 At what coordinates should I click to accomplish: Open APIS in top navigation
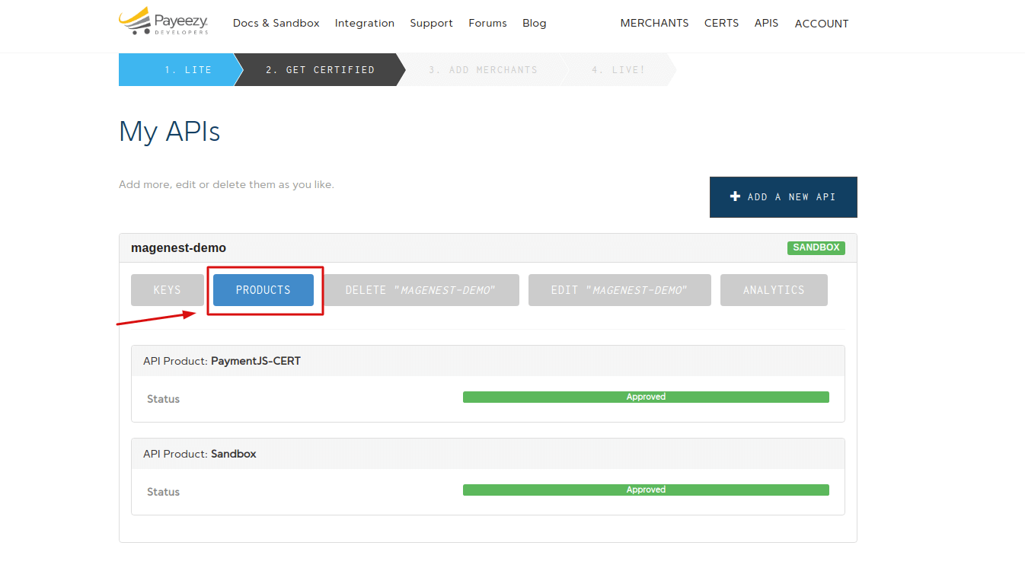point(767,24)
